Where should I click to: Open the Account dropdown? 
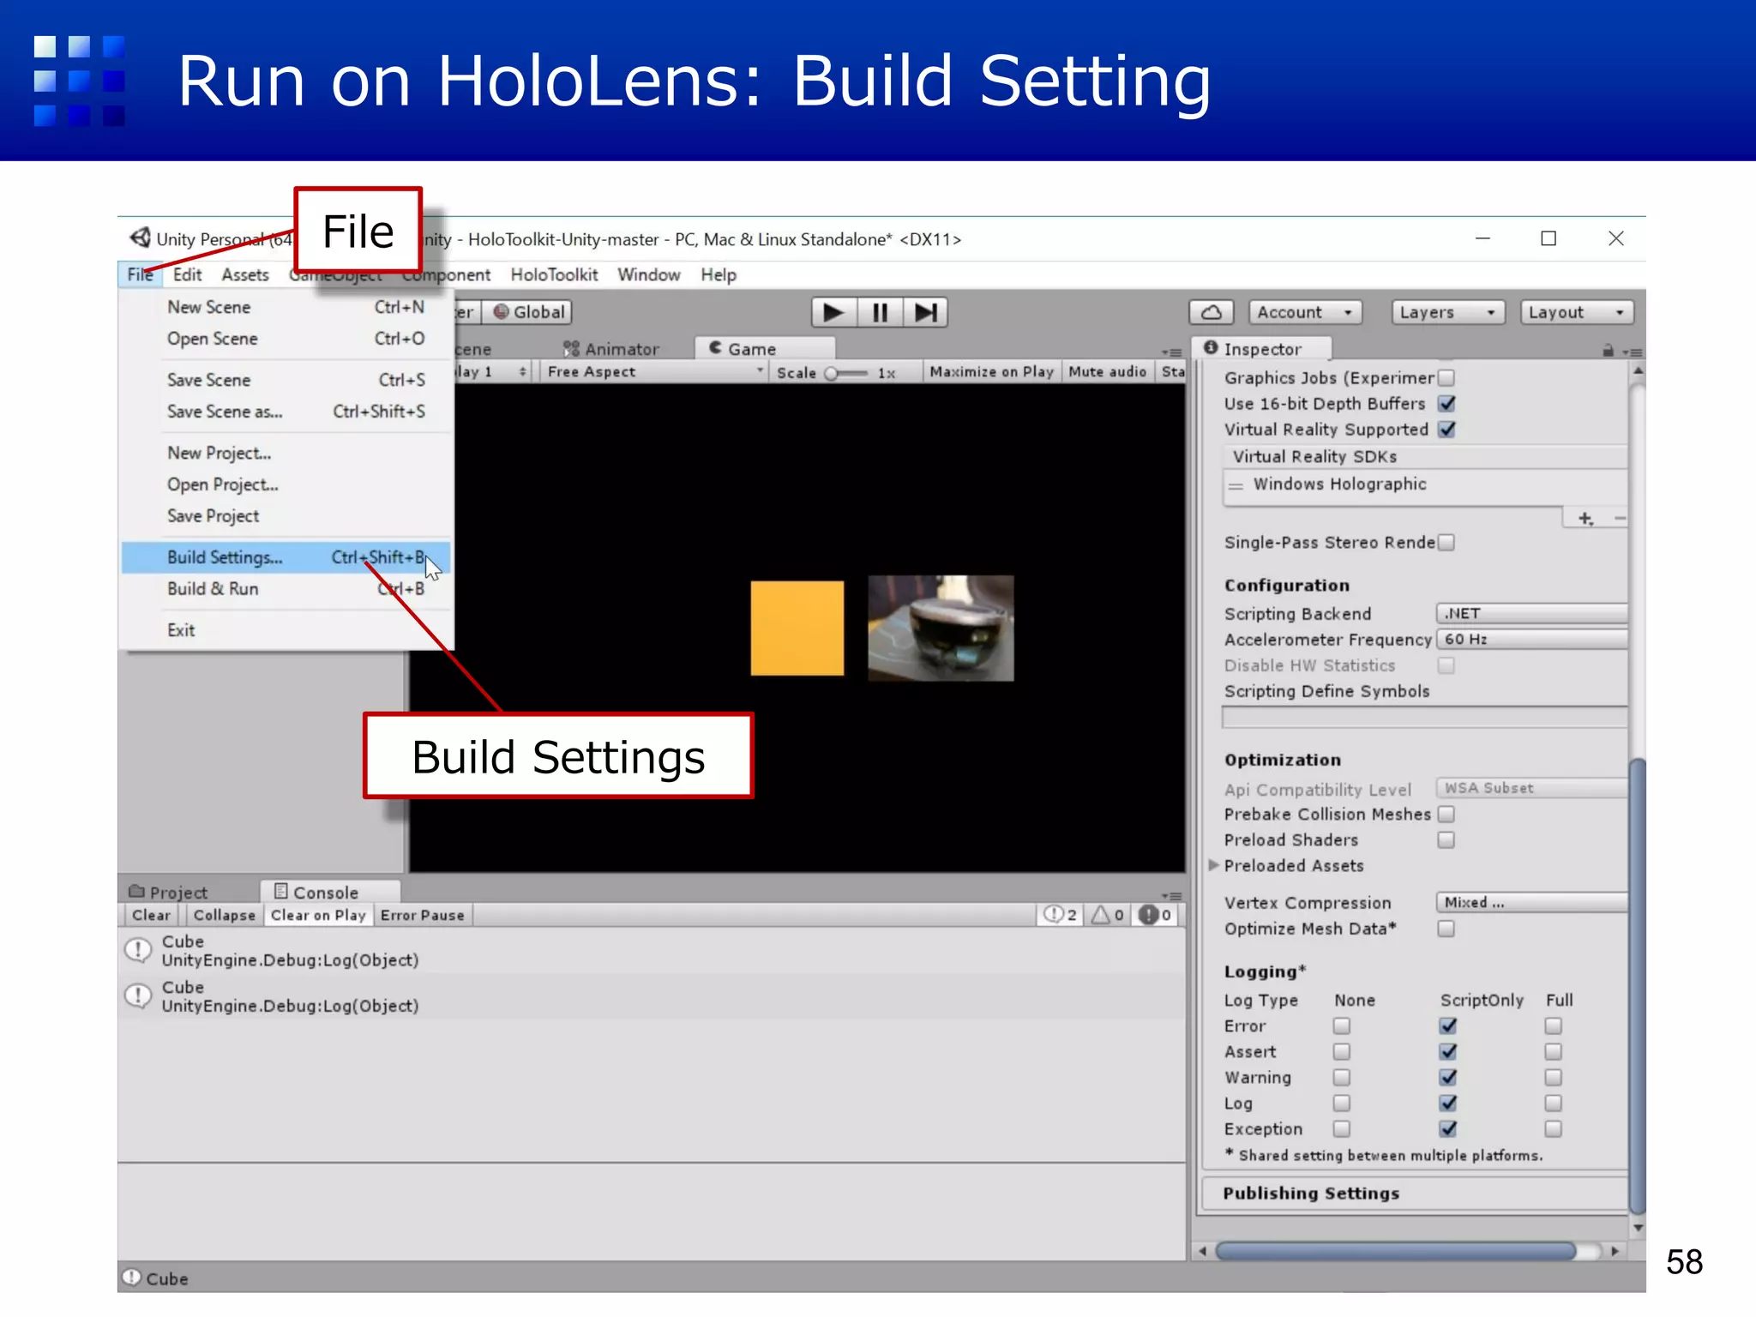coord(1305,312)
